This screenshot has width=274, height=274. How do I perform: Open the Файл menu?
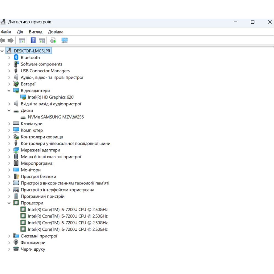click(x=6, y=32)
